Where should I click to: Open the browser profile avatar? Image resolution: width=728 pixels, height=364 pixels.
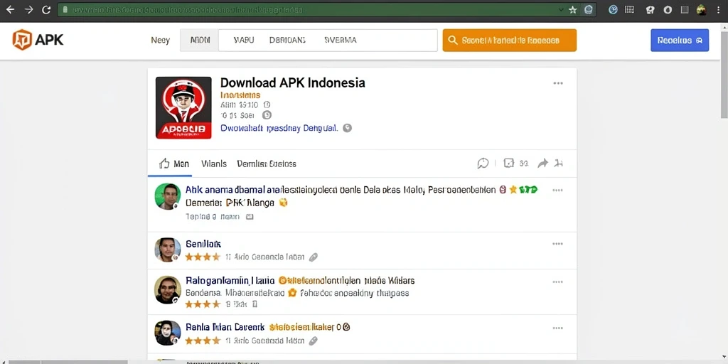[x=702, y=10]
